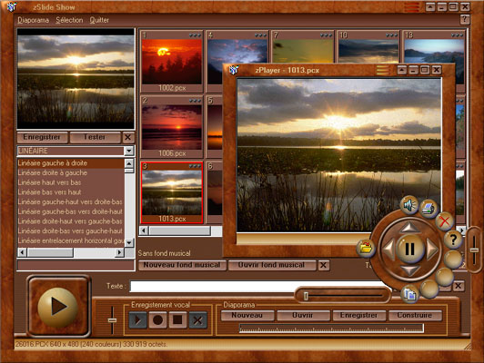This screenshot has height=363, width=484.
Task: Select Linéaire bas vers haut
Action: 71,192
